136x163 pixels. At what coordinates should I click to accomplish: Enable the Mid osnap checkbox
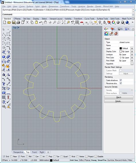coord(27,156)
